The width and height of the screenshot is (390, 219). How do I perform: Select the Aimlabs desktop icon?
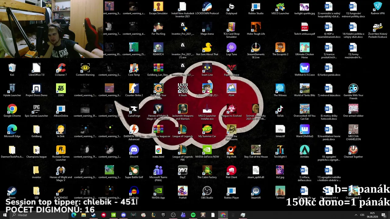pyautogui.click(x=304, y=152)
